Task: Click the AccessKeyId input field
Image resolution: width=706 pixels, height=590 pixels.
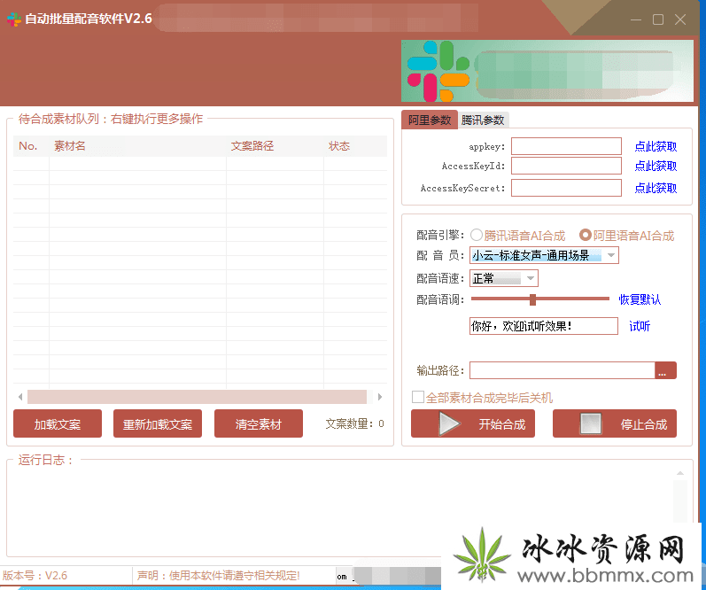Action: [x=566, y=166]
